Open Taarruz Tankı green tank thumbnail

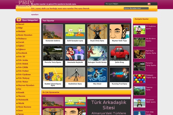click(x=139, y=91)
